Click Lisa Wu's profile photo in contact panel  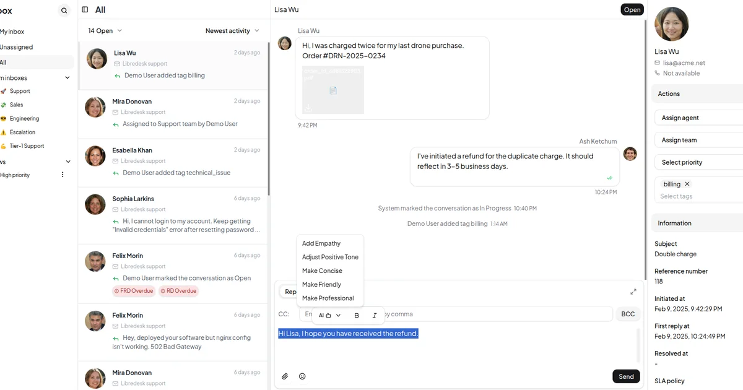pyautogui.click(x=671, y=24)
